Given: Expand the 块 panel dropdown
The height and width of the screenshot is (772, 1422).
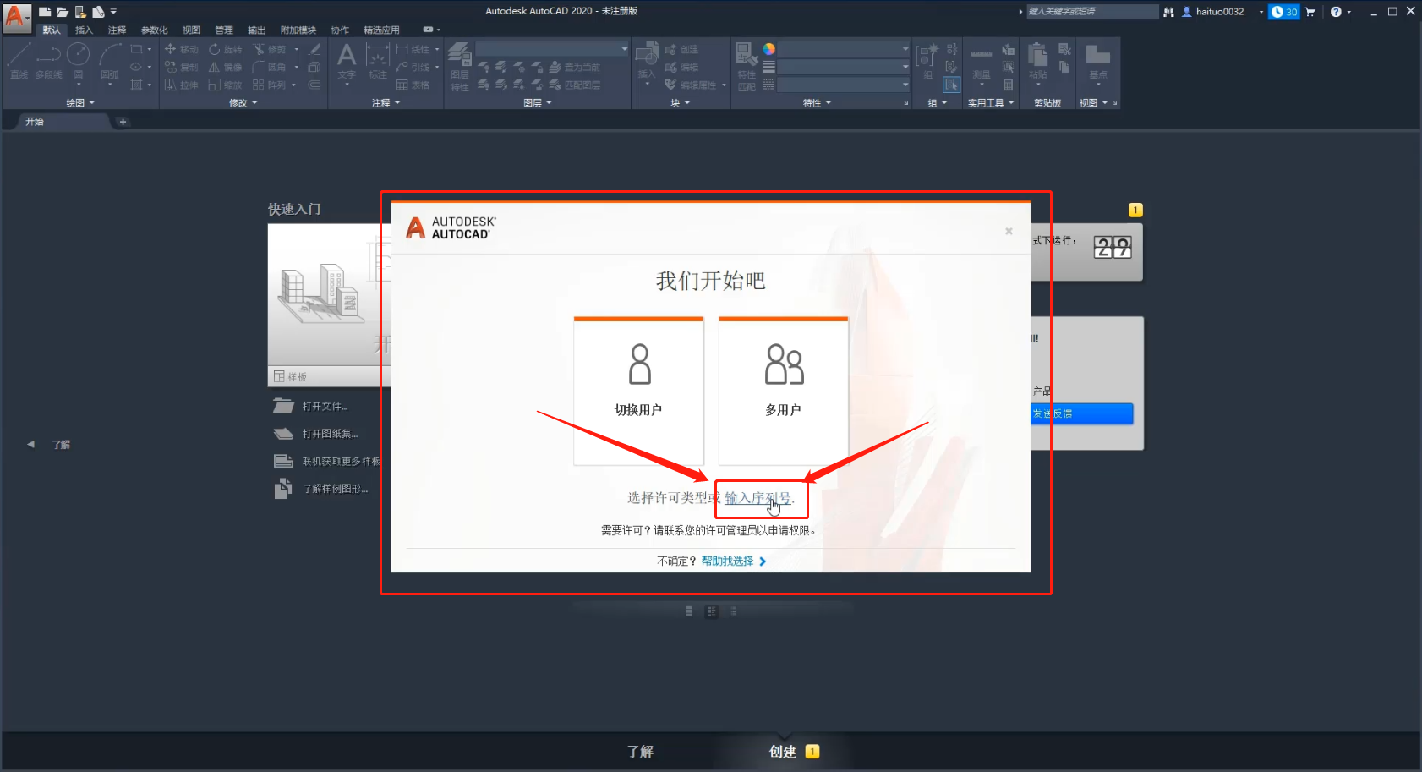Looking at the screenshot, I should 681,103.
